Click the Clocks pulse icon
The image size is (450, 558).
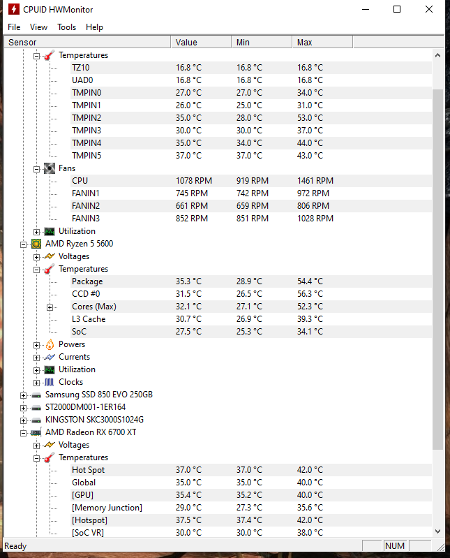50,382
